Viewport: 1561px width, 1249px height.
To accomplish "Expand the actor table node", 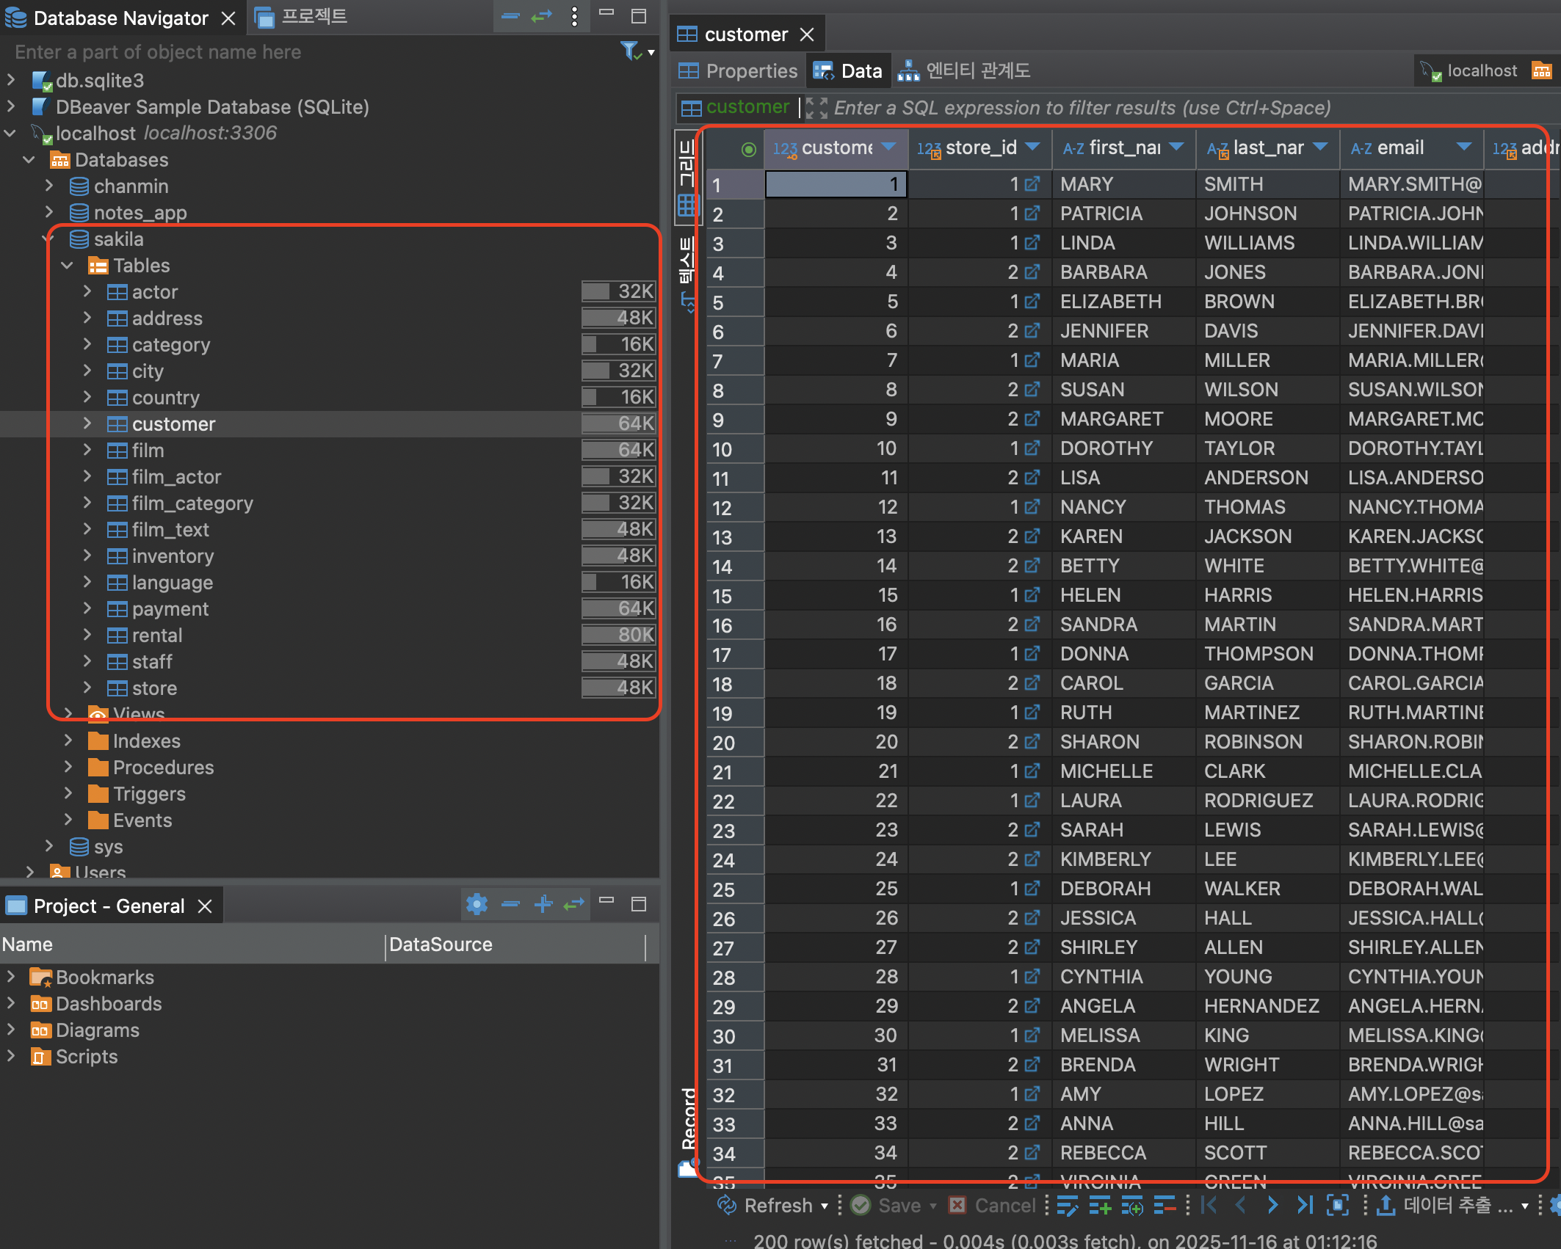I will 87,291.
